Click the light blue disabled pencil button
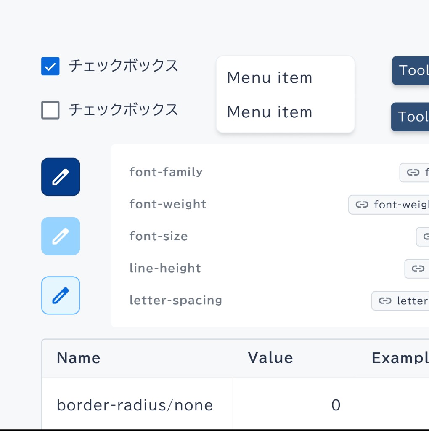This screenshot has height=431, width=429. pos(61,236)
